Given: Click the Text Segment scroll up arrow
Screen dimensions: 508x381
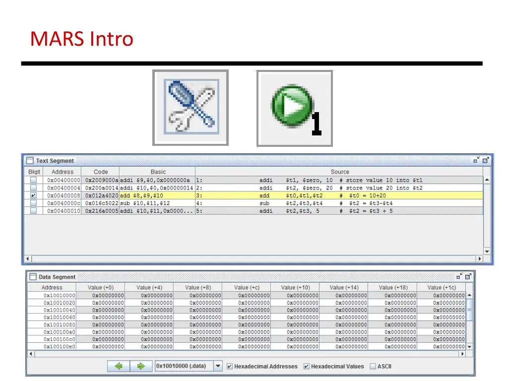Looking at the screenshot, I should 487,180.
